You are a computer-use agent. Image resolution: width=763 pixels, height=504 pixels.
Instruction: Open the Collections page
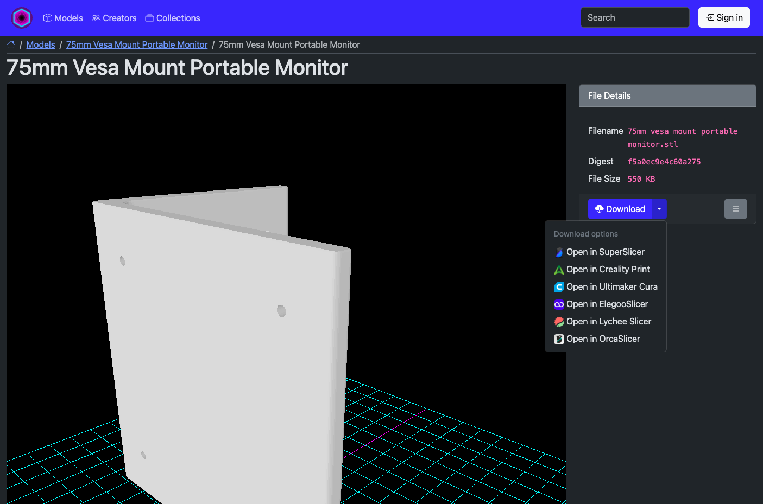[173, 18]
